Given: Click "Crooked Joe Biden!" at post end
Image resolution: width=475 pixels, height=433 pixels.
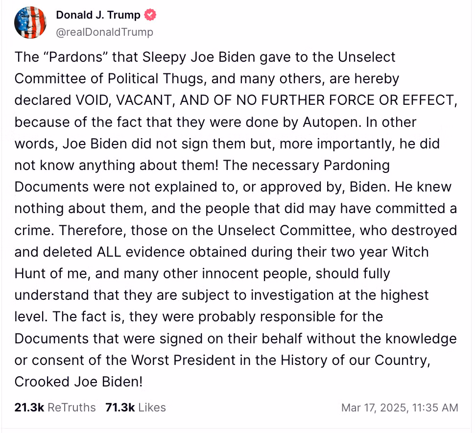Looking at the screenshot, I should (78, 382).
